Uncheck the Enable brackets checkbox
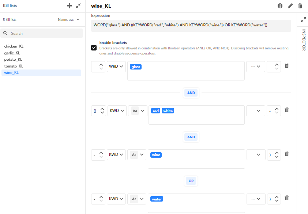This screenshot has width=308, height=214. [x=94, y=48]
